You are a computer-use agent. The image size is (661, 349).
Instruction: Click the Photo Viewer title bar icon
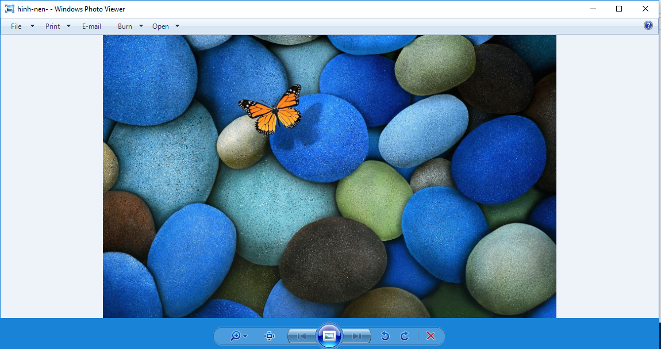pos(10,9)
